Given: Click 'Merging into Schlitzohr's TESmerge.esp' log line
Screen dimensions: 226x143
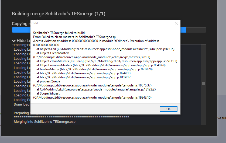Looking at the screenshot, I should (44, 122).
